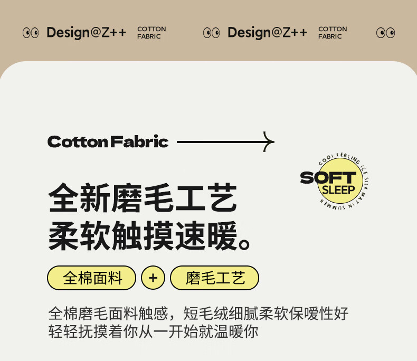This screenshot has height=361, width=417.
Task: Click the headline 柔软触摸速暖
Action: [x=149, y=237]
